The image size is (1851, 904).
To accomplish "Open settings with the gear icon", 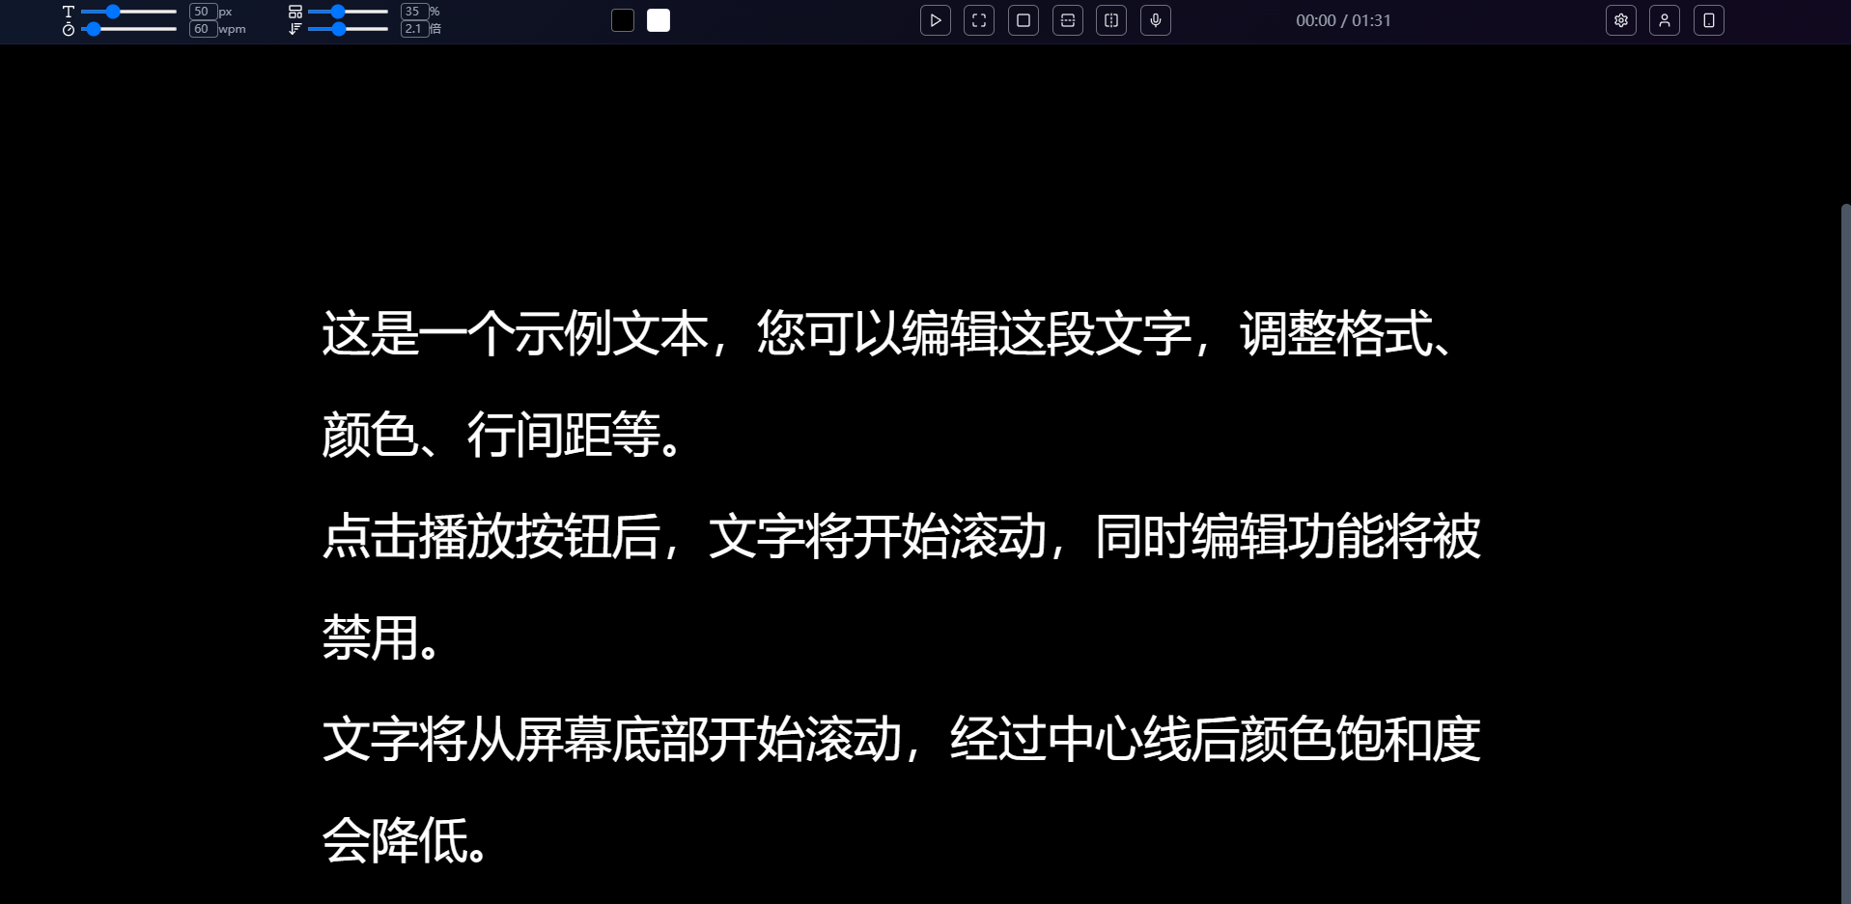I will click(x=1621, y=20).
